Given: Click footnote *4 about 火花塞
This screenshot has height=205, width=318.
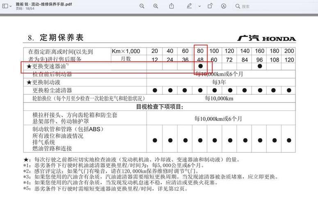Looking at the screenshot, I should pyautogui.click(x=121, y=182).
